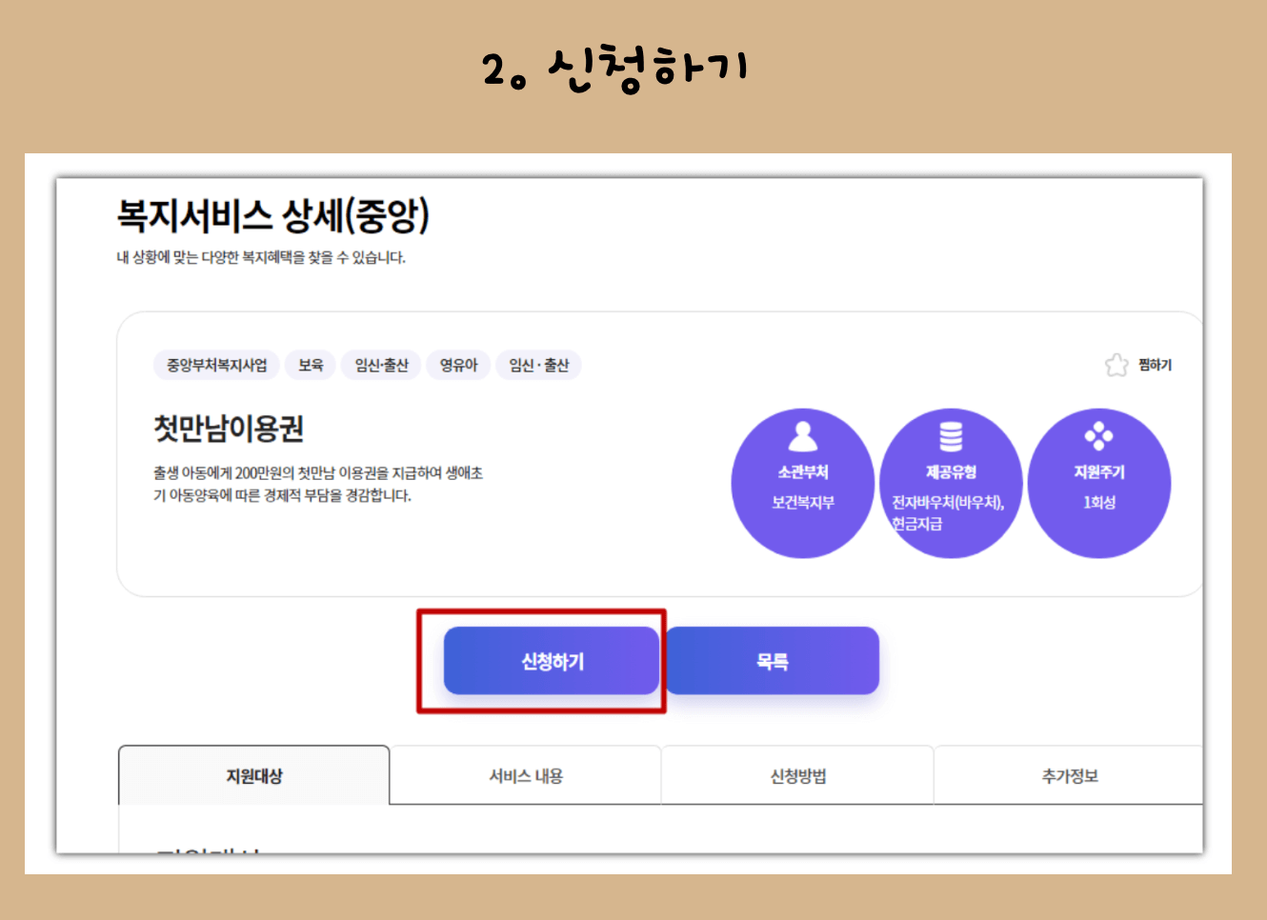Image resolution: width=1267 pixels, height=920 pixels.
Task: Select the 지원주기 icon circle
Action: pyautogui.click(x=1100, y=483)
